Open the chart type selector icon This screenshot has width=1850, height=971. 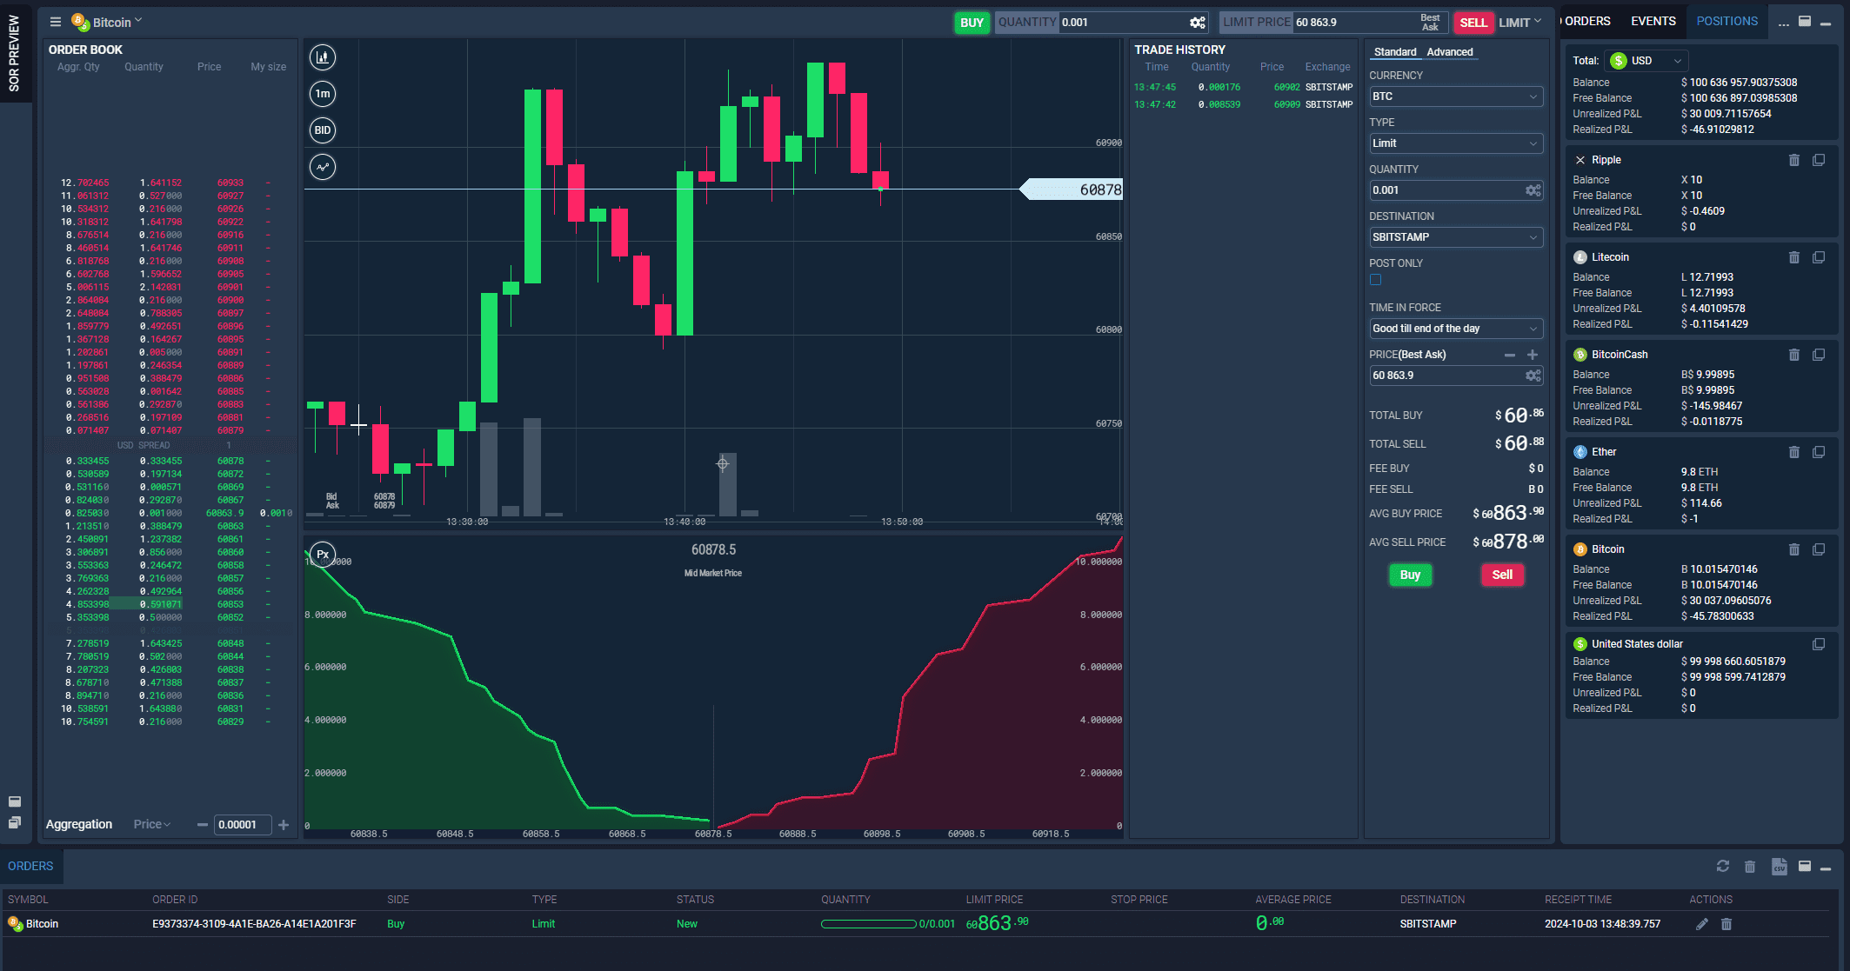click(322, 57)
